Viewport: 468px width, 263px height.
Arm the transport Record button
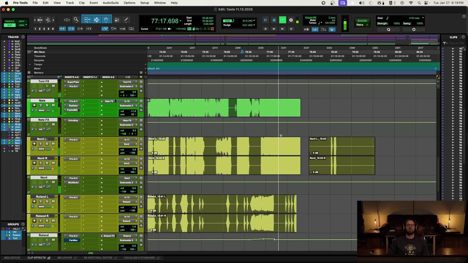click(291, 20)
